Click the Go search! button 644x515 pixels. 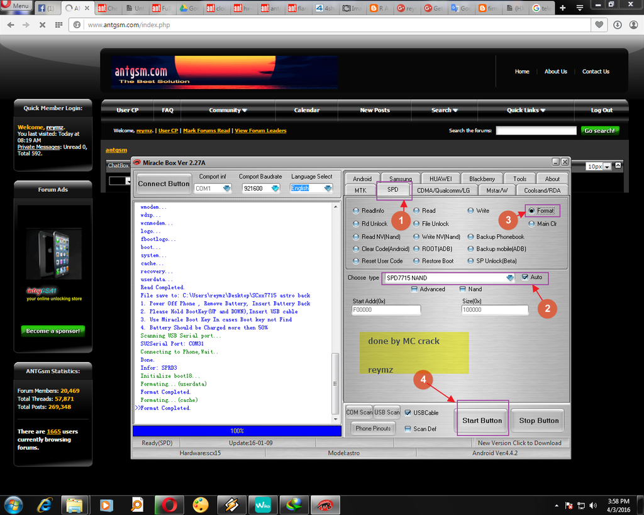pyautogui.click(x=599, y=131)
